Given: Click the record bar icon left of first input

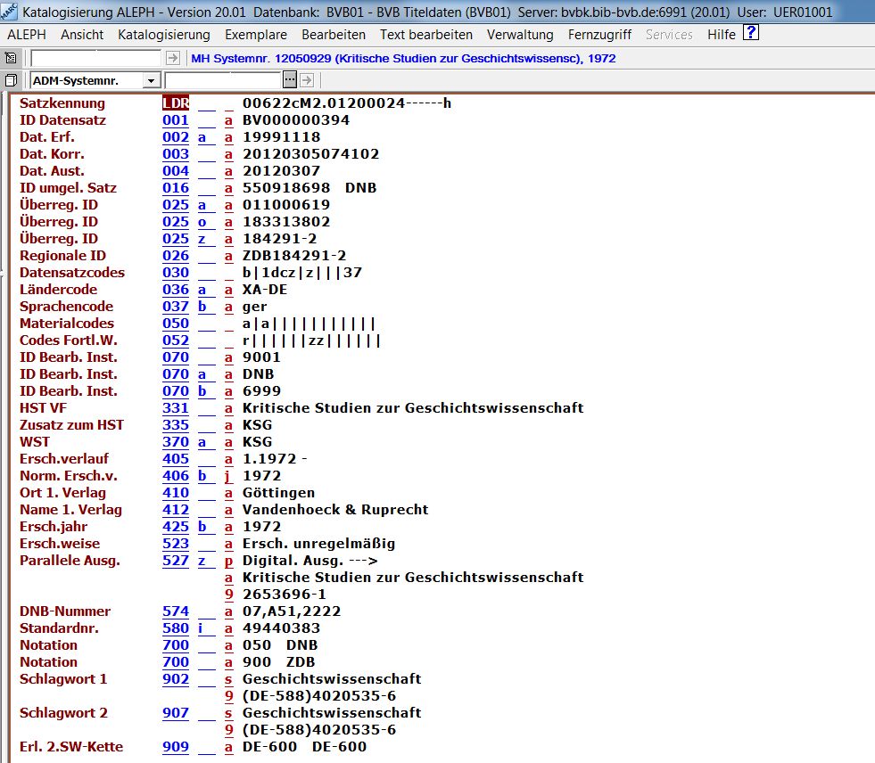Looking at the screenshot, I should click(x=11, y=58).
